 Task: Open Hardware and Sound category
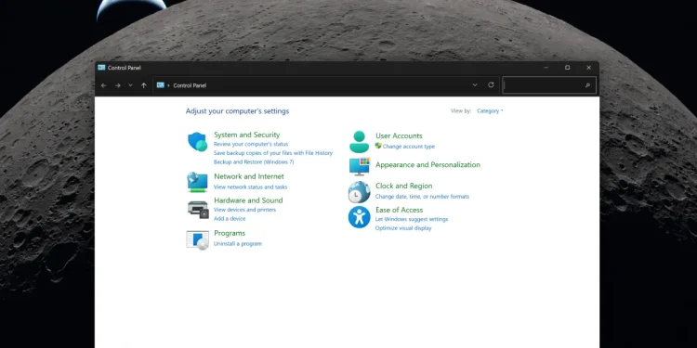(x=248, y=200)
